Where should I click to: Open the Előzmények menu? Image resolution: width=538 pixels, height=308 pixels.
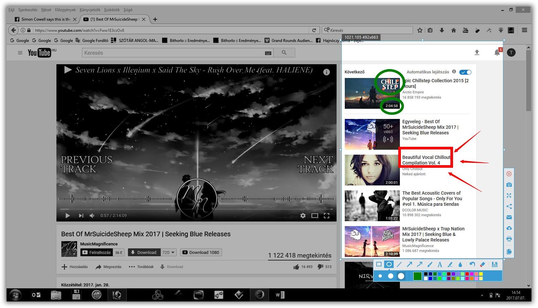65,10
